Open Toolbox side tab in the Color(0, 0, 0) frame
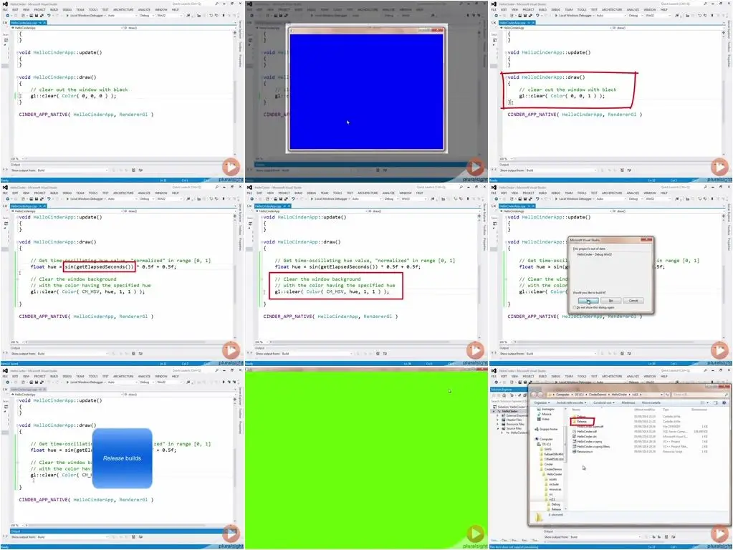733x550 pixels. tap(240, 47)
